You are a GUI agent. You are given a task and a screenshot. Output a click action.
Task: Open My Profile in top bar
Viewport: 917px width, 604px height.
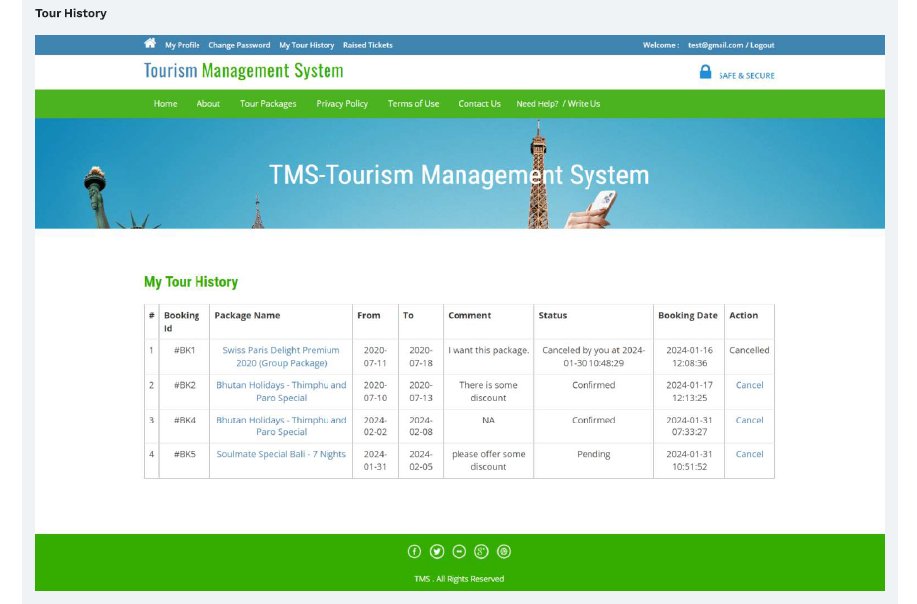[x=182, y=45]
